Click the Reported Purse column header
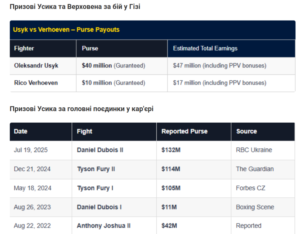Viewport: 301px width, 234px height. click(194, 132)
